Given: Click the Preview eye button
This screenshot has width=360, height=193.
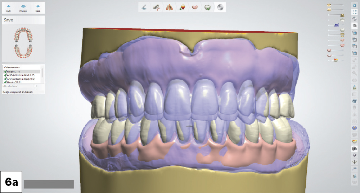Looking at the screenshot, I should tap(23, 8).
